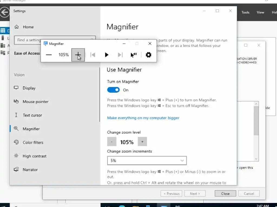This screenshot has width=277, height=207.
Task: Click the Narrator monitor icon
Action: point(16,169)
